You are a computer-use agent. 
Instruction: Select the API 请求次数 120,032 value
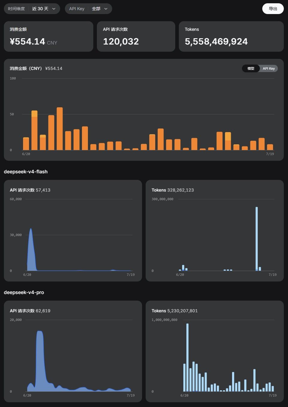click(121, 42)
